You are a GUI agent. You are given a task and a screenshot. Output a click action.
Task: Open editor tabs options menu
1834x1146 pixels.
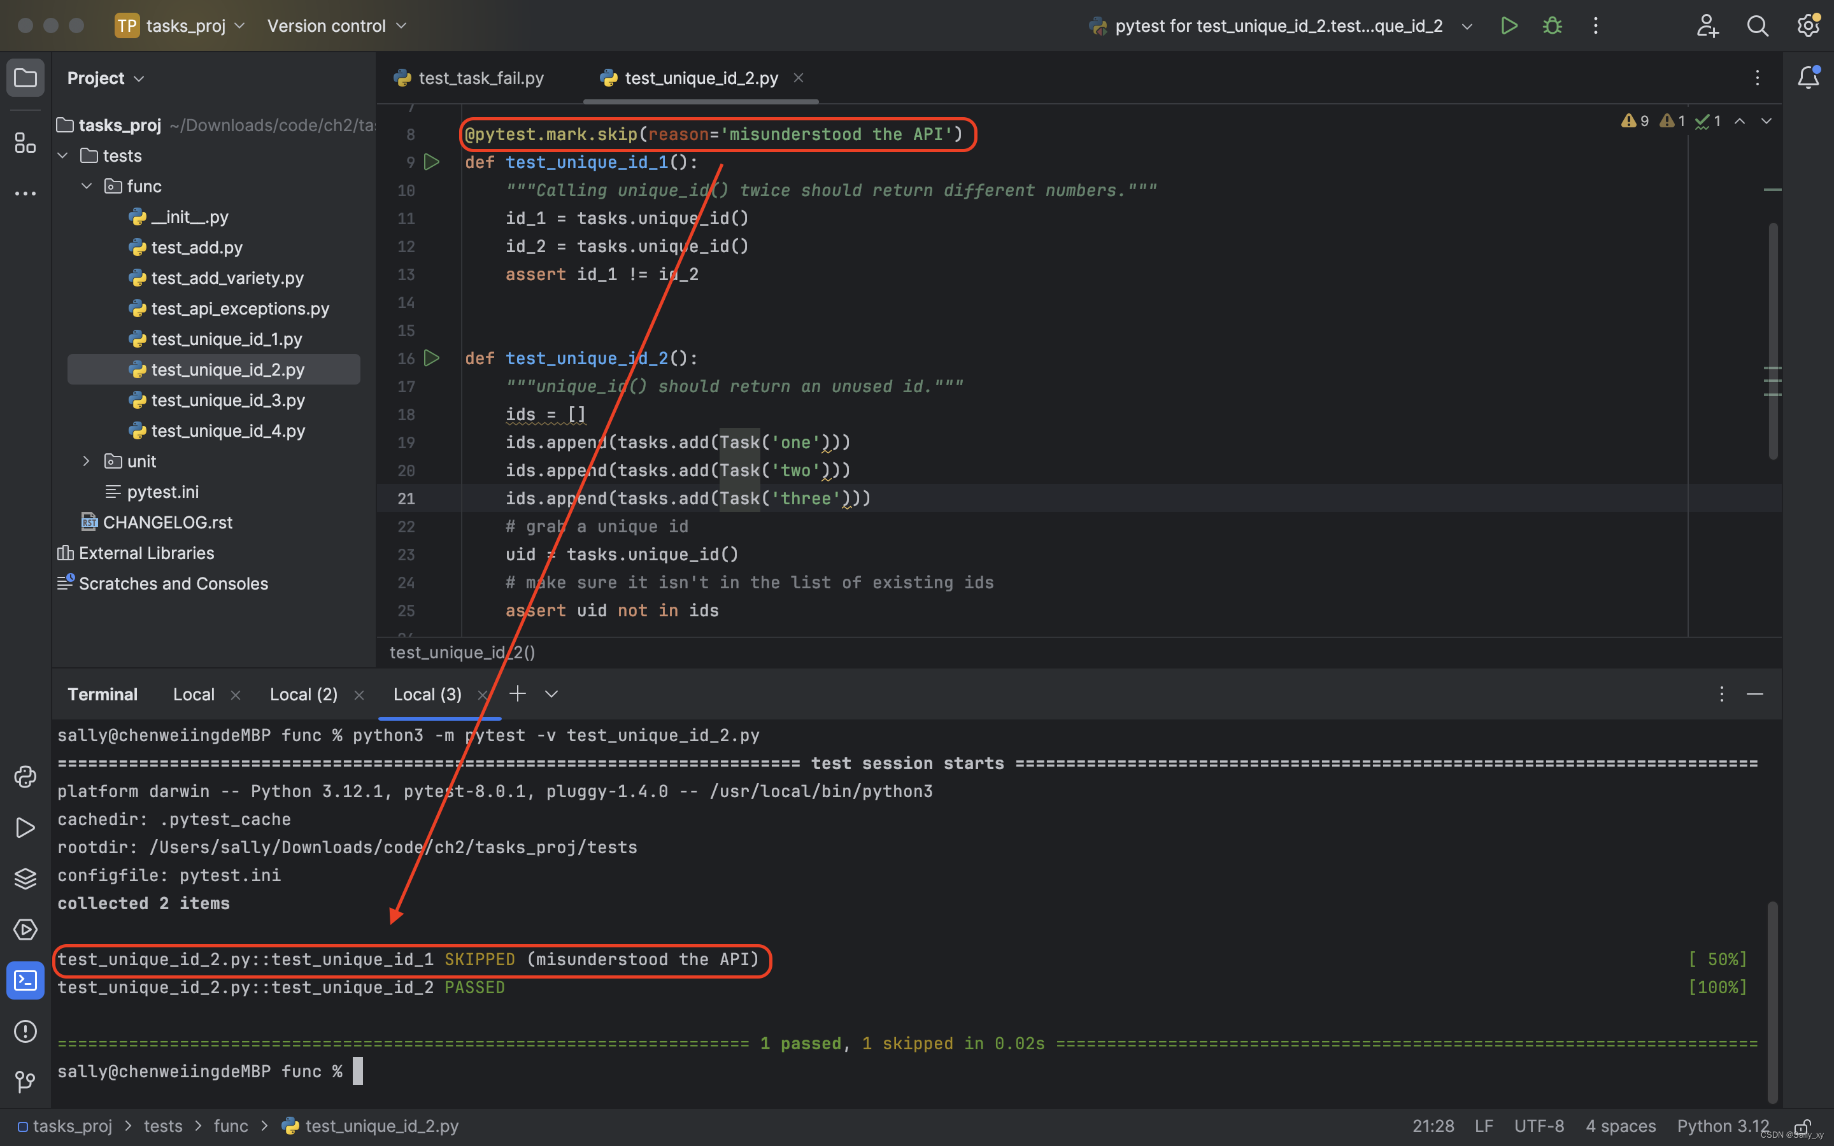click(x=1757, y=77)
